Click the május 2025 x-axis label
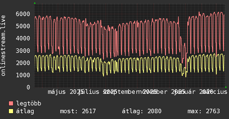The image size is (229, 119). click(66, 92)
